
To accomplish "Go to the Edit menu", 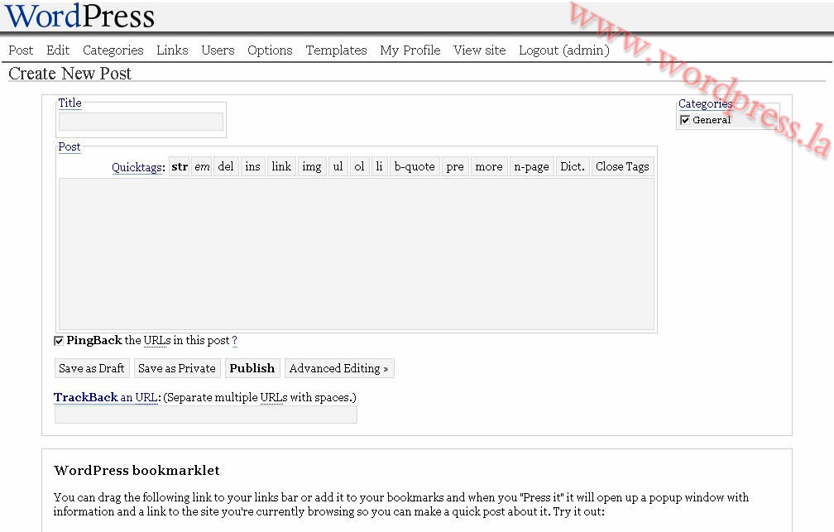I will (58, 50).
